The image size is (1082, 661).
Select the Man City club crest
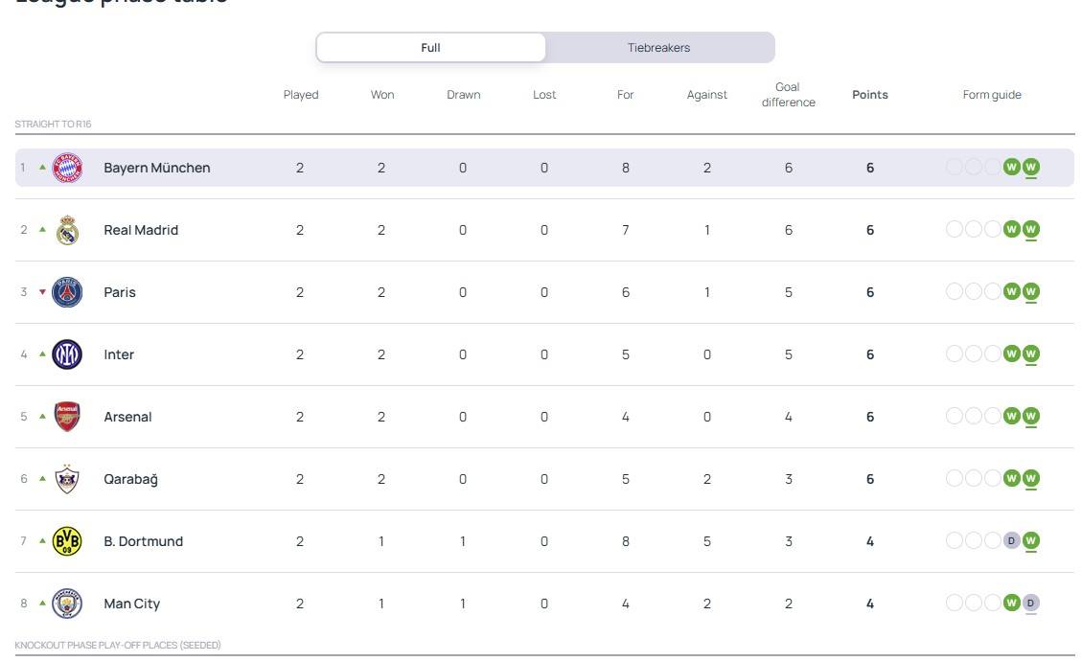click(x=67, y=604)
